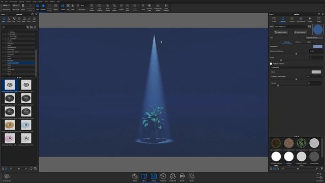This screenshot has height=183, width=325.
Task: Adjust the Scattering Directionality slider
Action: pos(296,79)
